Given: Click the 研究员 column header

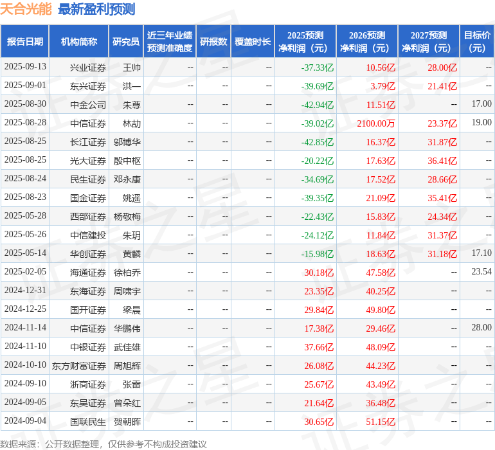Looking at the screenshot, I should click(125, 42).
